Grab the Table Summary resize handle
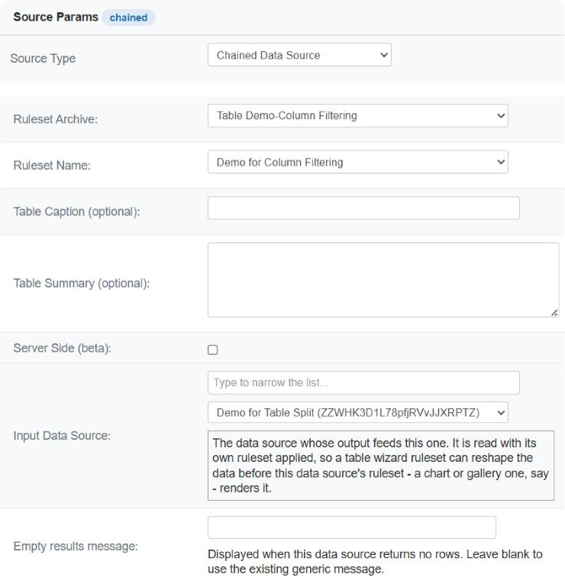Screen dimensions: 565x584 click(x=554, y=313)
